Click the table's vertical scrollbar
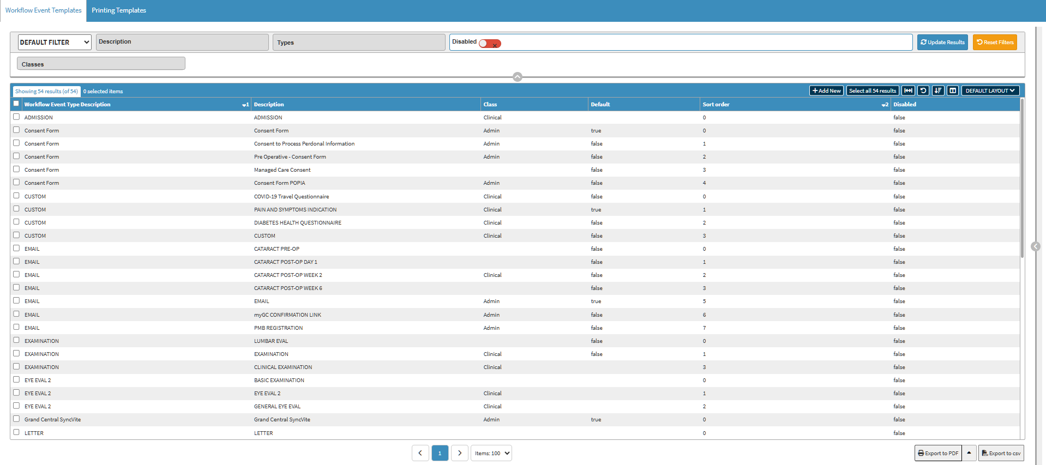The height and width of the screenshot is (465, 1046). coord(1022,180)
